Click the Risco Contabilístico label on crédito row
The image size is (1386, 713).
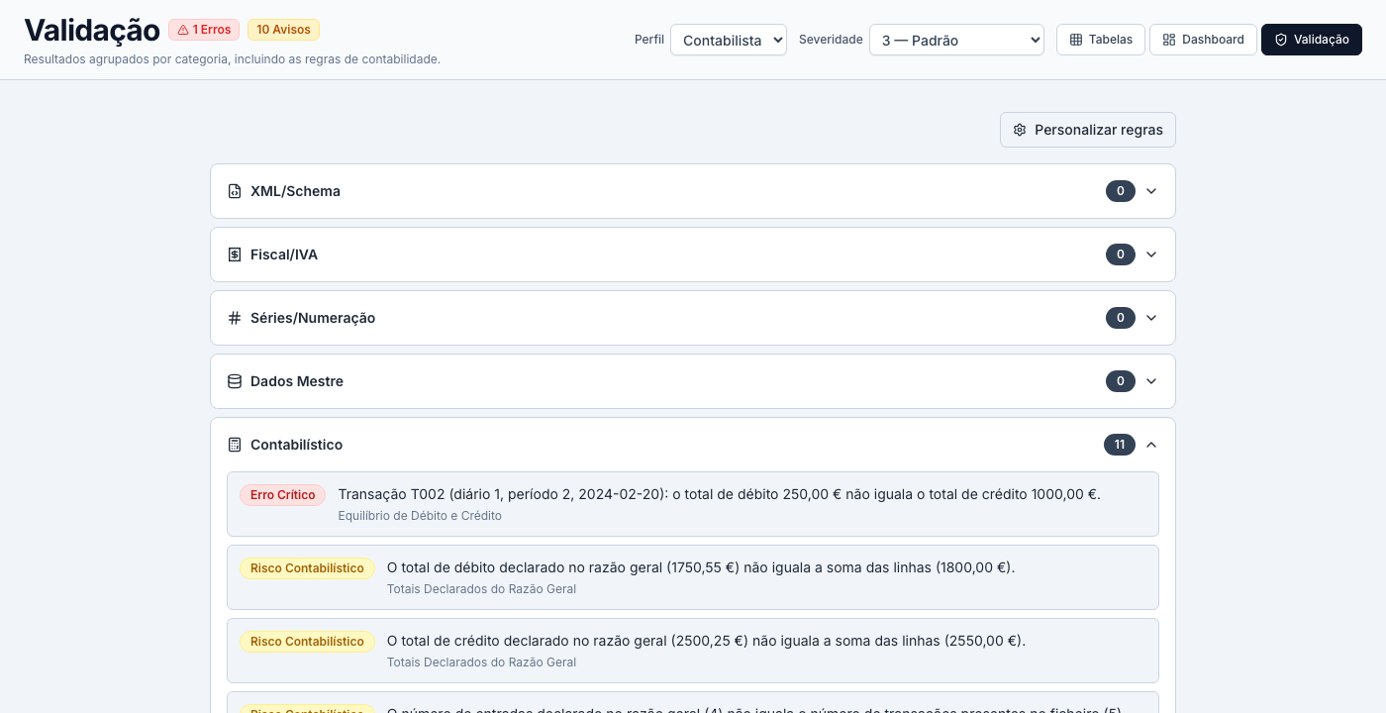tap(307, 642)
